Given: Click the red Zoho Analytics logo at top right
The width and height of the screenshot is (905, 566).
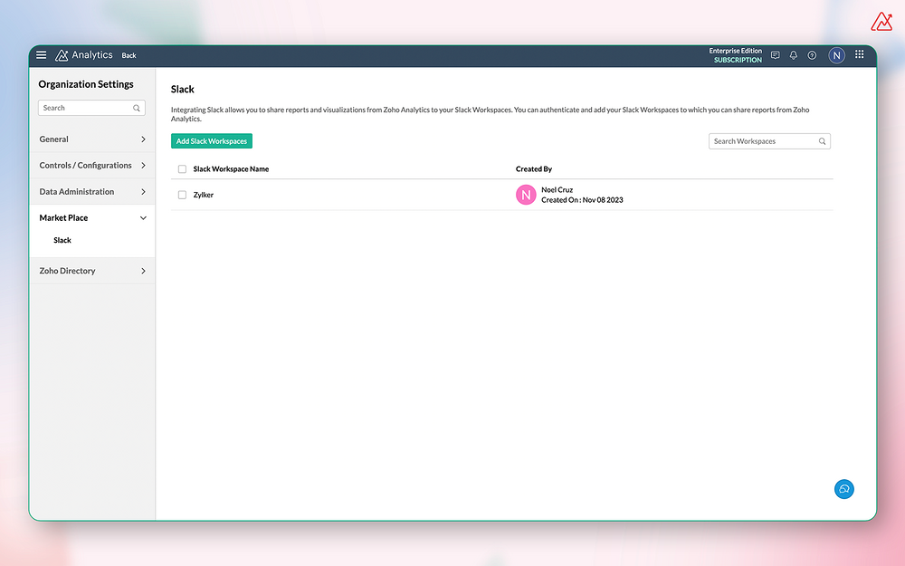Looking at the screenshot, I should [881, 22].
